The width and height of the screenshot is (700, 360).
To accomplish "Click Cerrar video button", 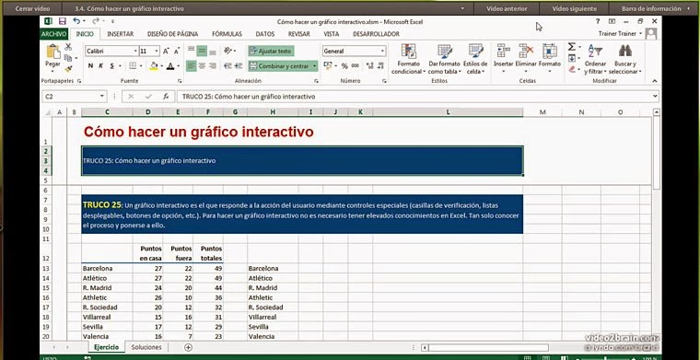I will (32, 8).
